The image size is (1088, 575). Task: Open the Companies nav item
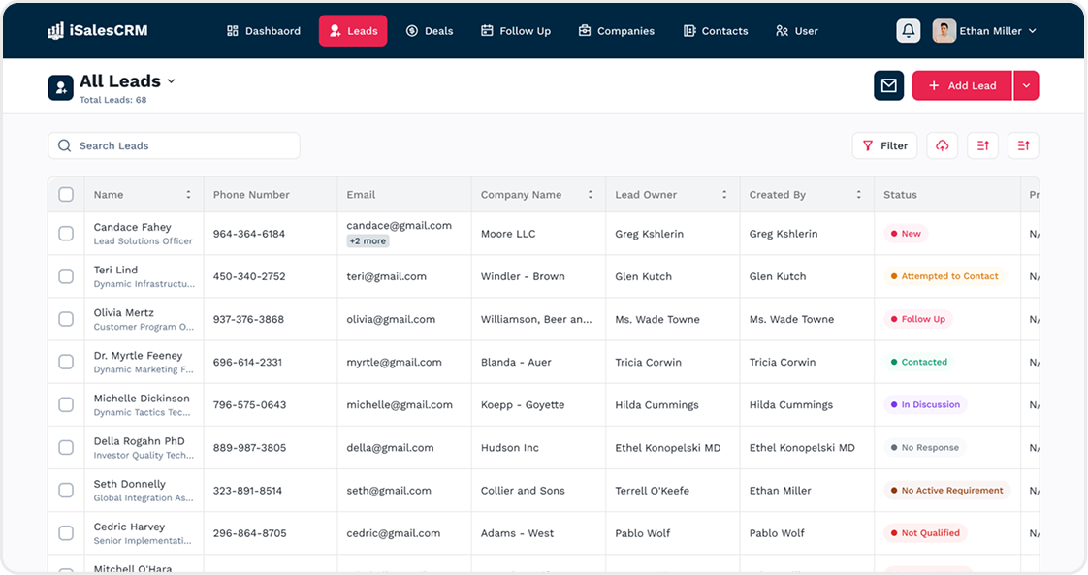[x=616, y=30]
